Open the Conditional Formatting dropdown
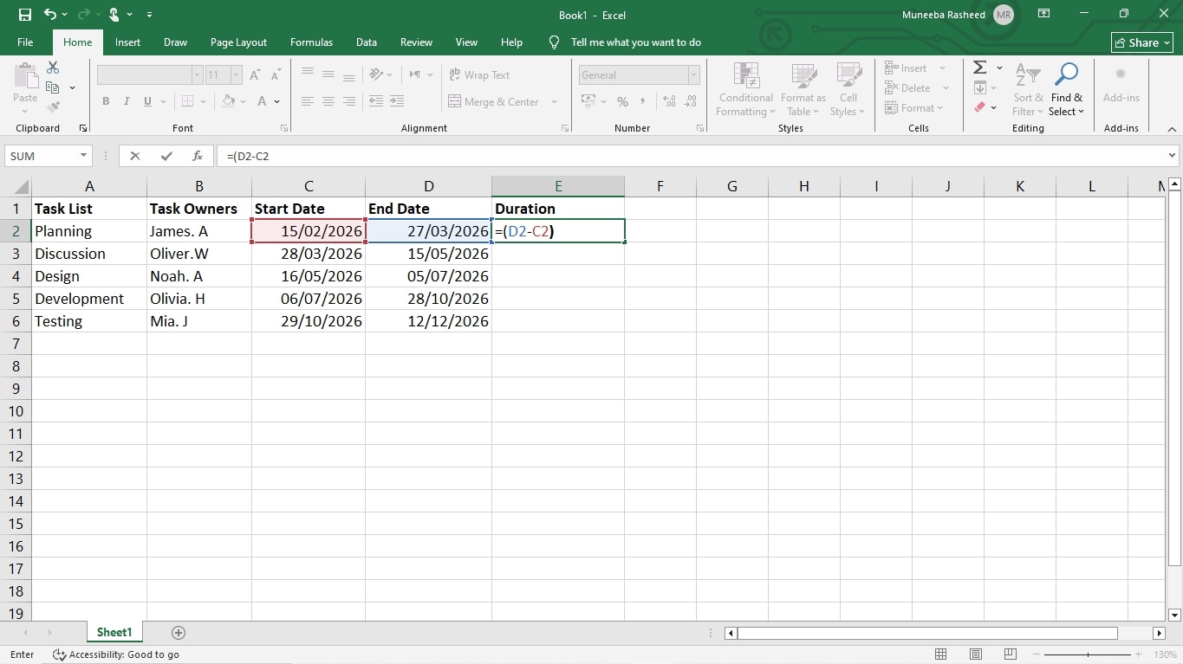Image resolution: width=1183 pixels, height=664 pixels. 745,89
